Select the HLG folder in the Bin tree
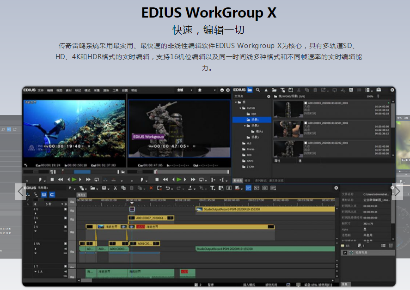Screen dimensions: 410x290 tap(247, 144)
